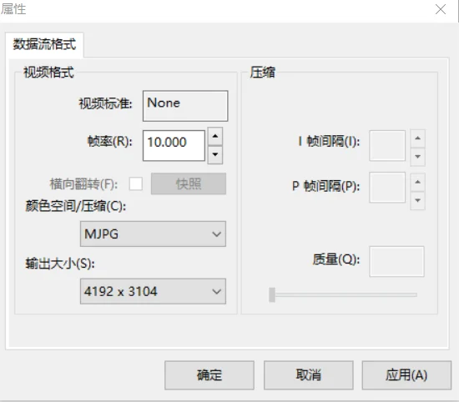Viewport: 459px width, 402px height.
Task: Apply settings with 应用(A) button
Action: point(406,375)
